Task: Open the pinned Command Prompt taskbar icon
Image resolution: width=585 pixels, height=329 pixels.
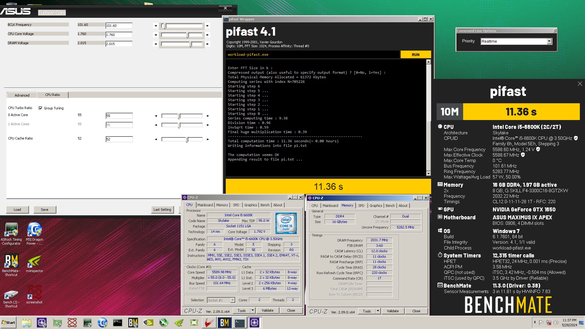Action: click(118, 323)
